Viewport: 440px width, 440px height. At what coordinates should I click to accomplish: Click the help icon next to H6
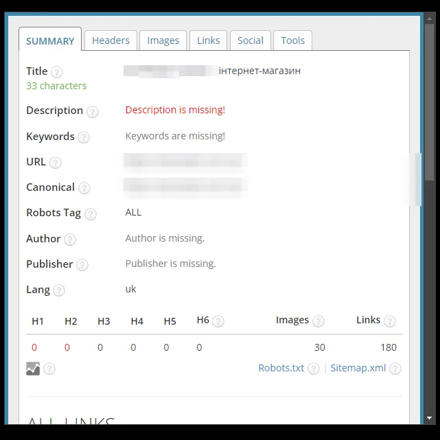point(218,321)
